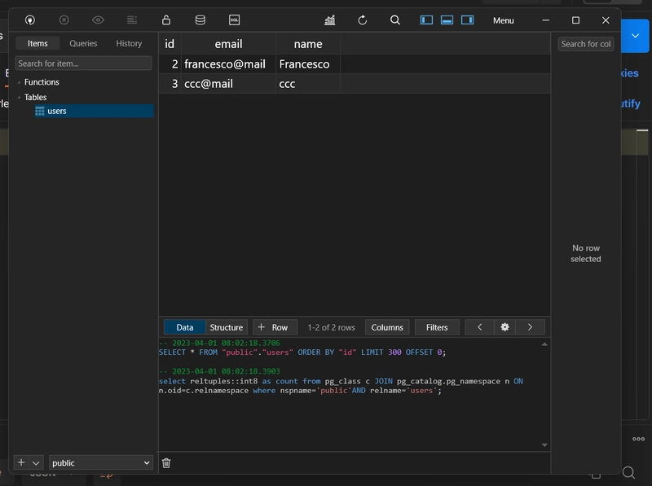Open dropdown arrow next to plus button

[x=36, y=462]
